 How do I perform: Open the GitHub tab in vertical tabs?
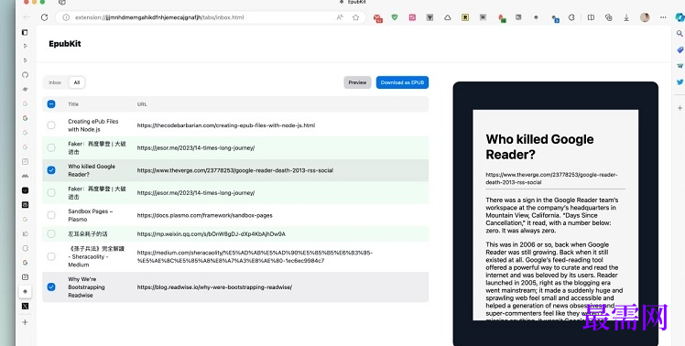click(26, 75)
